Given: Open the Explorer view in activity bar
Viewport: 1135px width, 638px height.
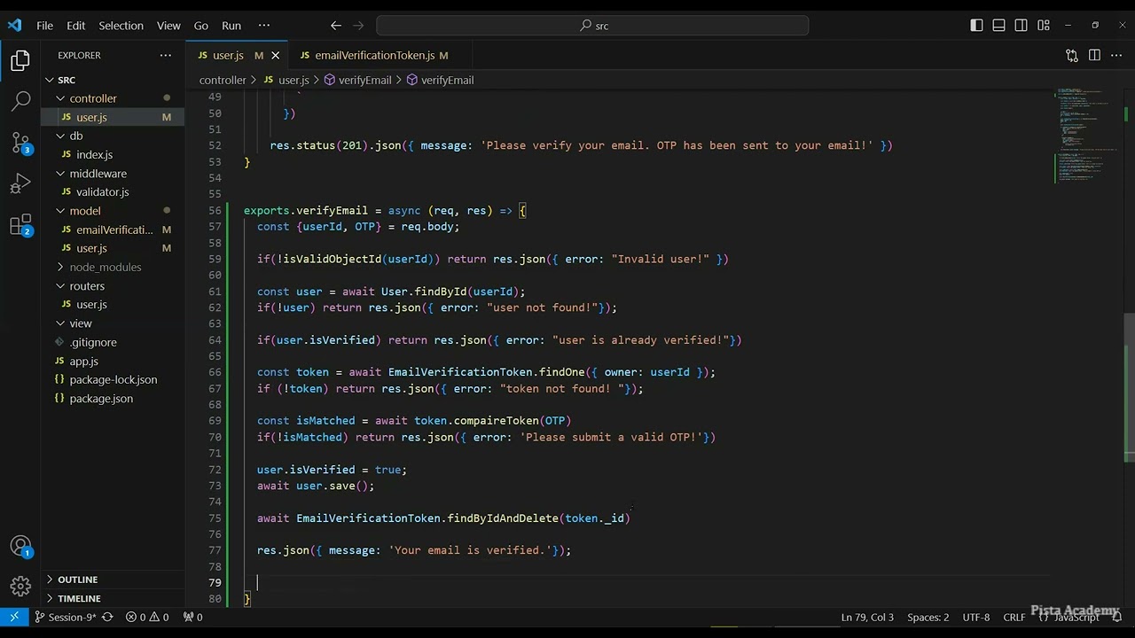Looking at the screenshot, I should [x=20, y=61].
